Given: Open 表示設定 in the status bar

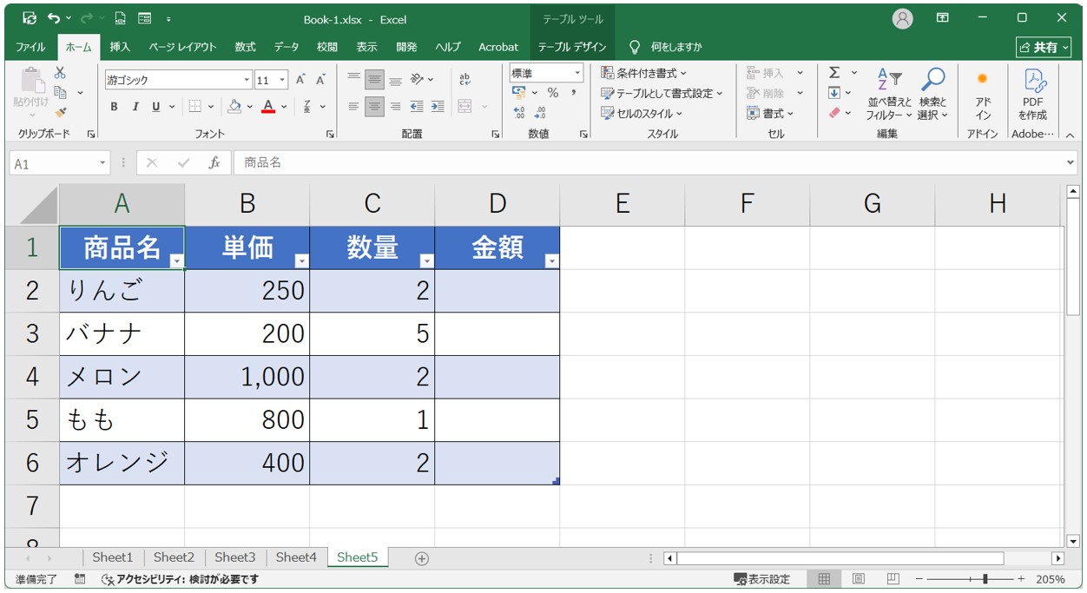Looking at the screenshot, I should 762,579.
